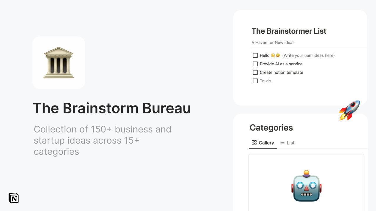Select the list lines icon beside List

pos(282,143)
